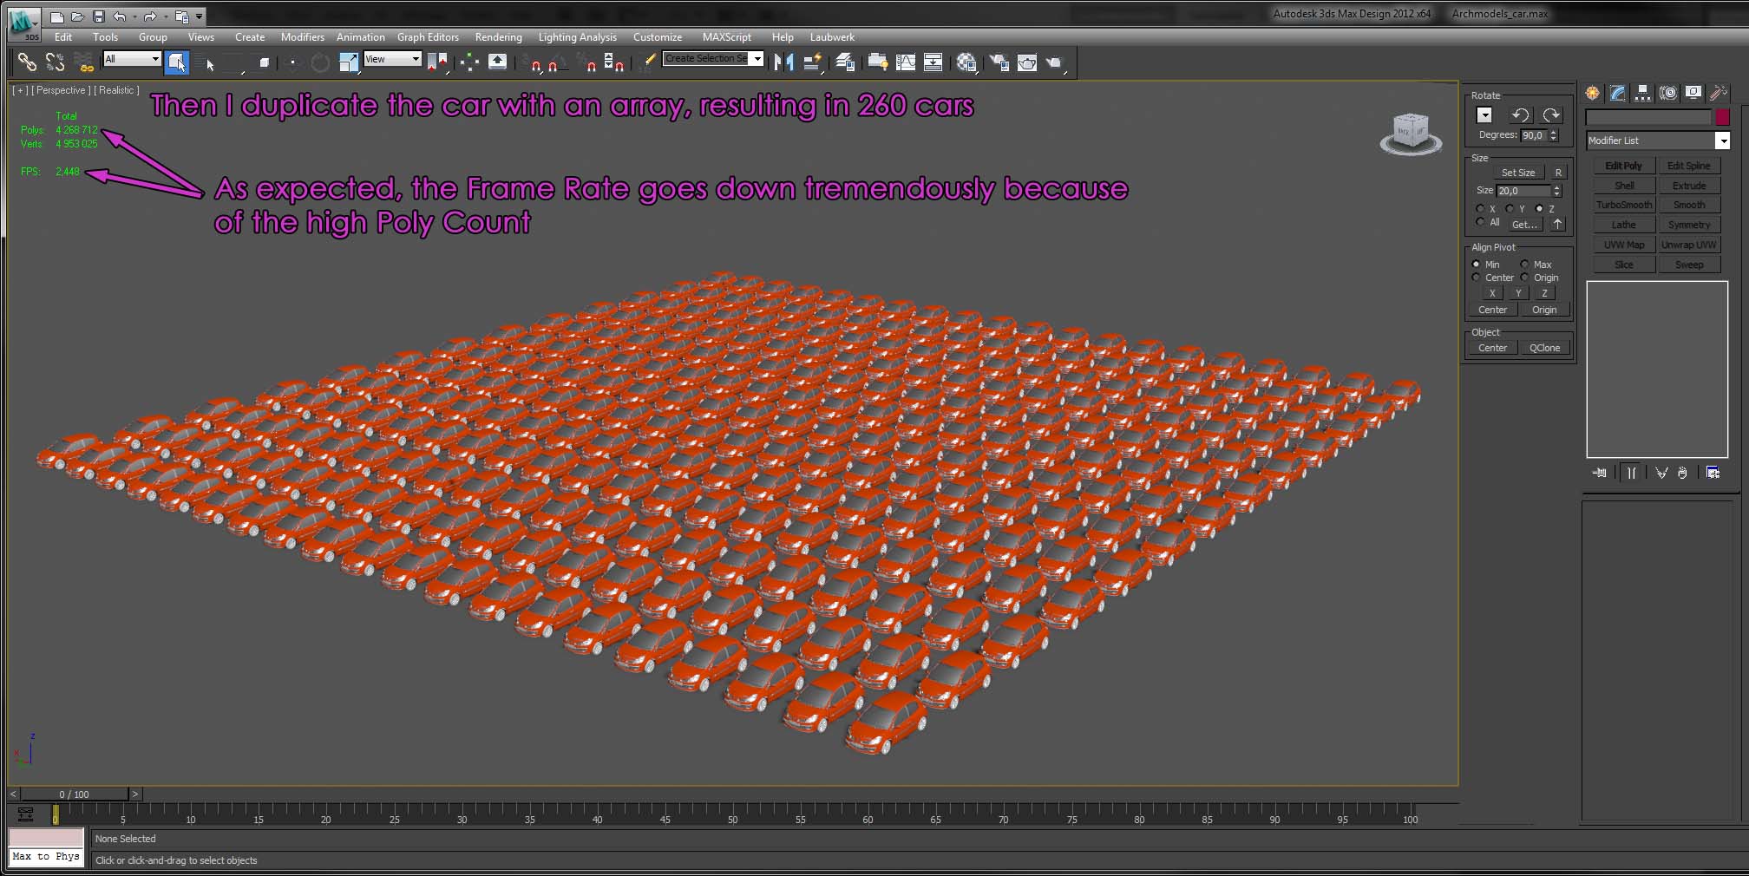Click the crimson object color swatch
Screen dimensions: 1749x876
point(1723,117)
